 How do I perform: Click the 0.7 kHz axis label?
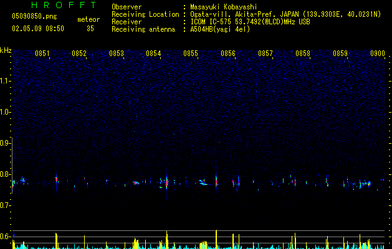(5, 205)
